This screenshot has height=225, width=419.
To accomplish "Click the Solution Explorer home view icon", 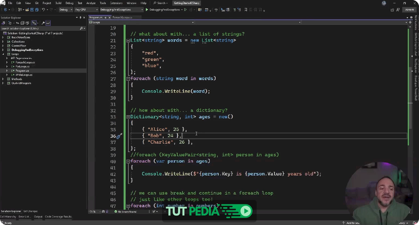I will click(4, 23).
